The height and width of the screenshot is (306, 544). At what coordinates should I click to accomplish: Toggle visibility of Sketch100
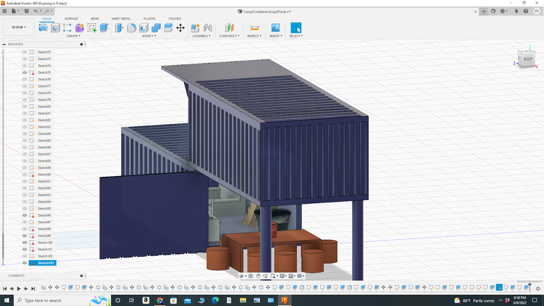click(x=24, y=242)
